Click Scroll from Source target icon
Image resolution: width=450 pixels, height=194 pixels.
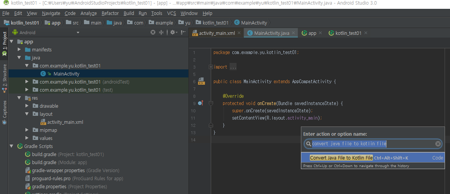pos(153,33)
